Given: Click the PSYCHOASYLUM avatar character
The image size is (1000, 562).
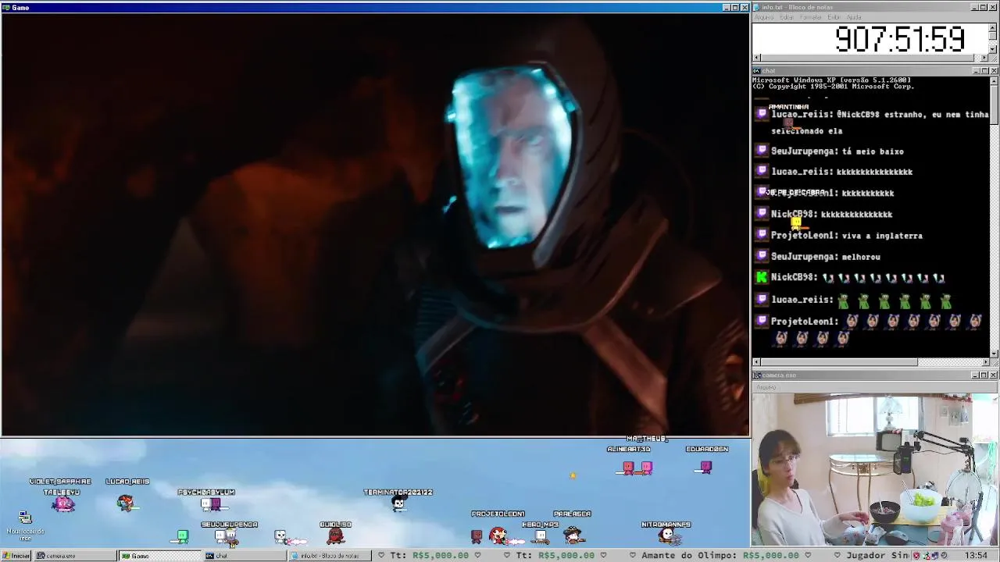Looking at the screenshot, I should (210, 504).
